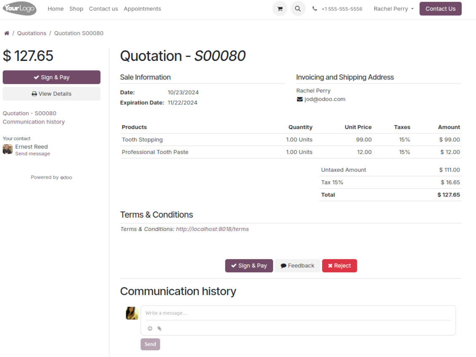
Task: Focus the Write a message field
Action: point(297,313)
